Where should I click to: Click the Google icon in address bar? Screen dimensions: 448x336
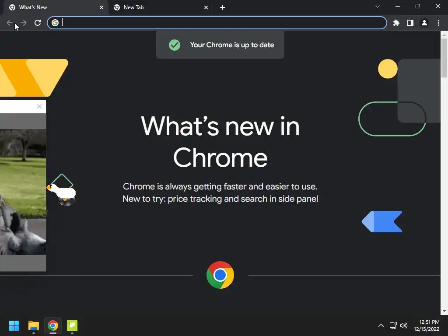[55, 23]
